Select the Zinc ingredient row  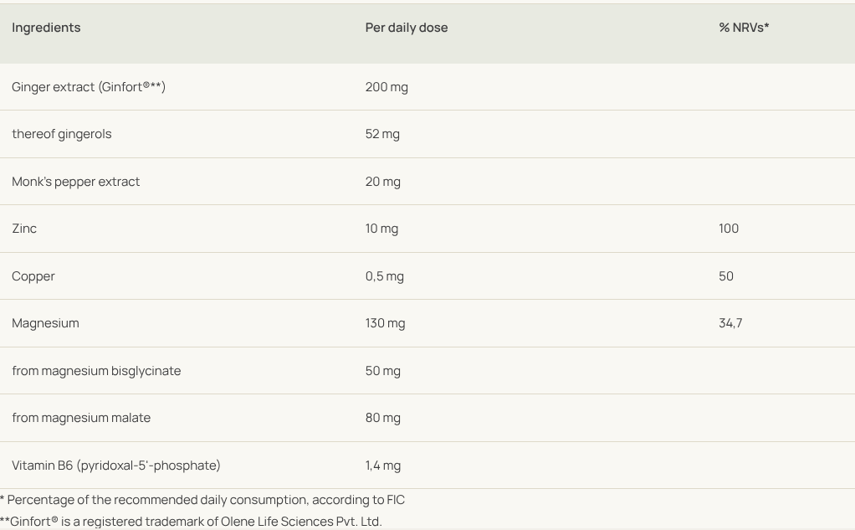(24, 229)
